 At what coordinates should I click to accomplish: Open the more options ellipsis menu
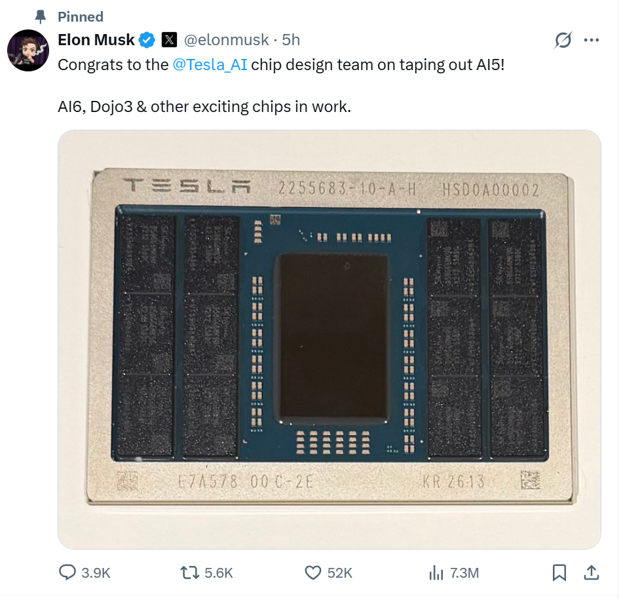592,39
